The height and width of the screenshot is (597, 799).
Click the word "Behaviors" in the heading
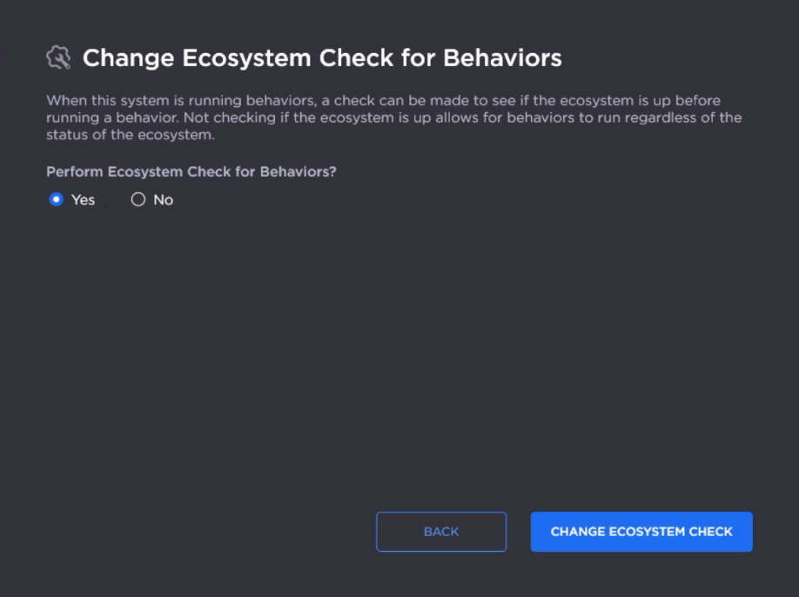(502, 58)
